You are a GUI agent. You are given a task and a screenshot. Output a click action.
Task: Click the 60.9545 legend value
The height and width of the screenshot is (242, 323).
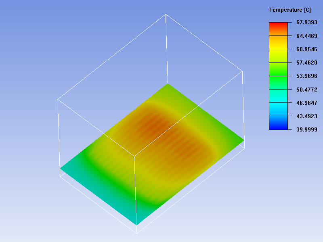coord(307,49)
